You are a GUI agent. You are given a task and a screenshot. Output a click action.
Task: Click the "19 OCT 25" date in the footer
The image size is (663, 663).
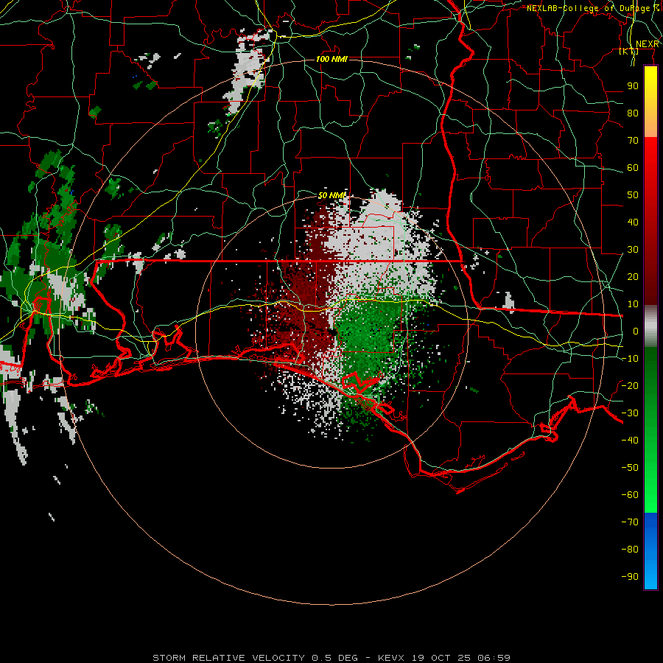(441, 658)
